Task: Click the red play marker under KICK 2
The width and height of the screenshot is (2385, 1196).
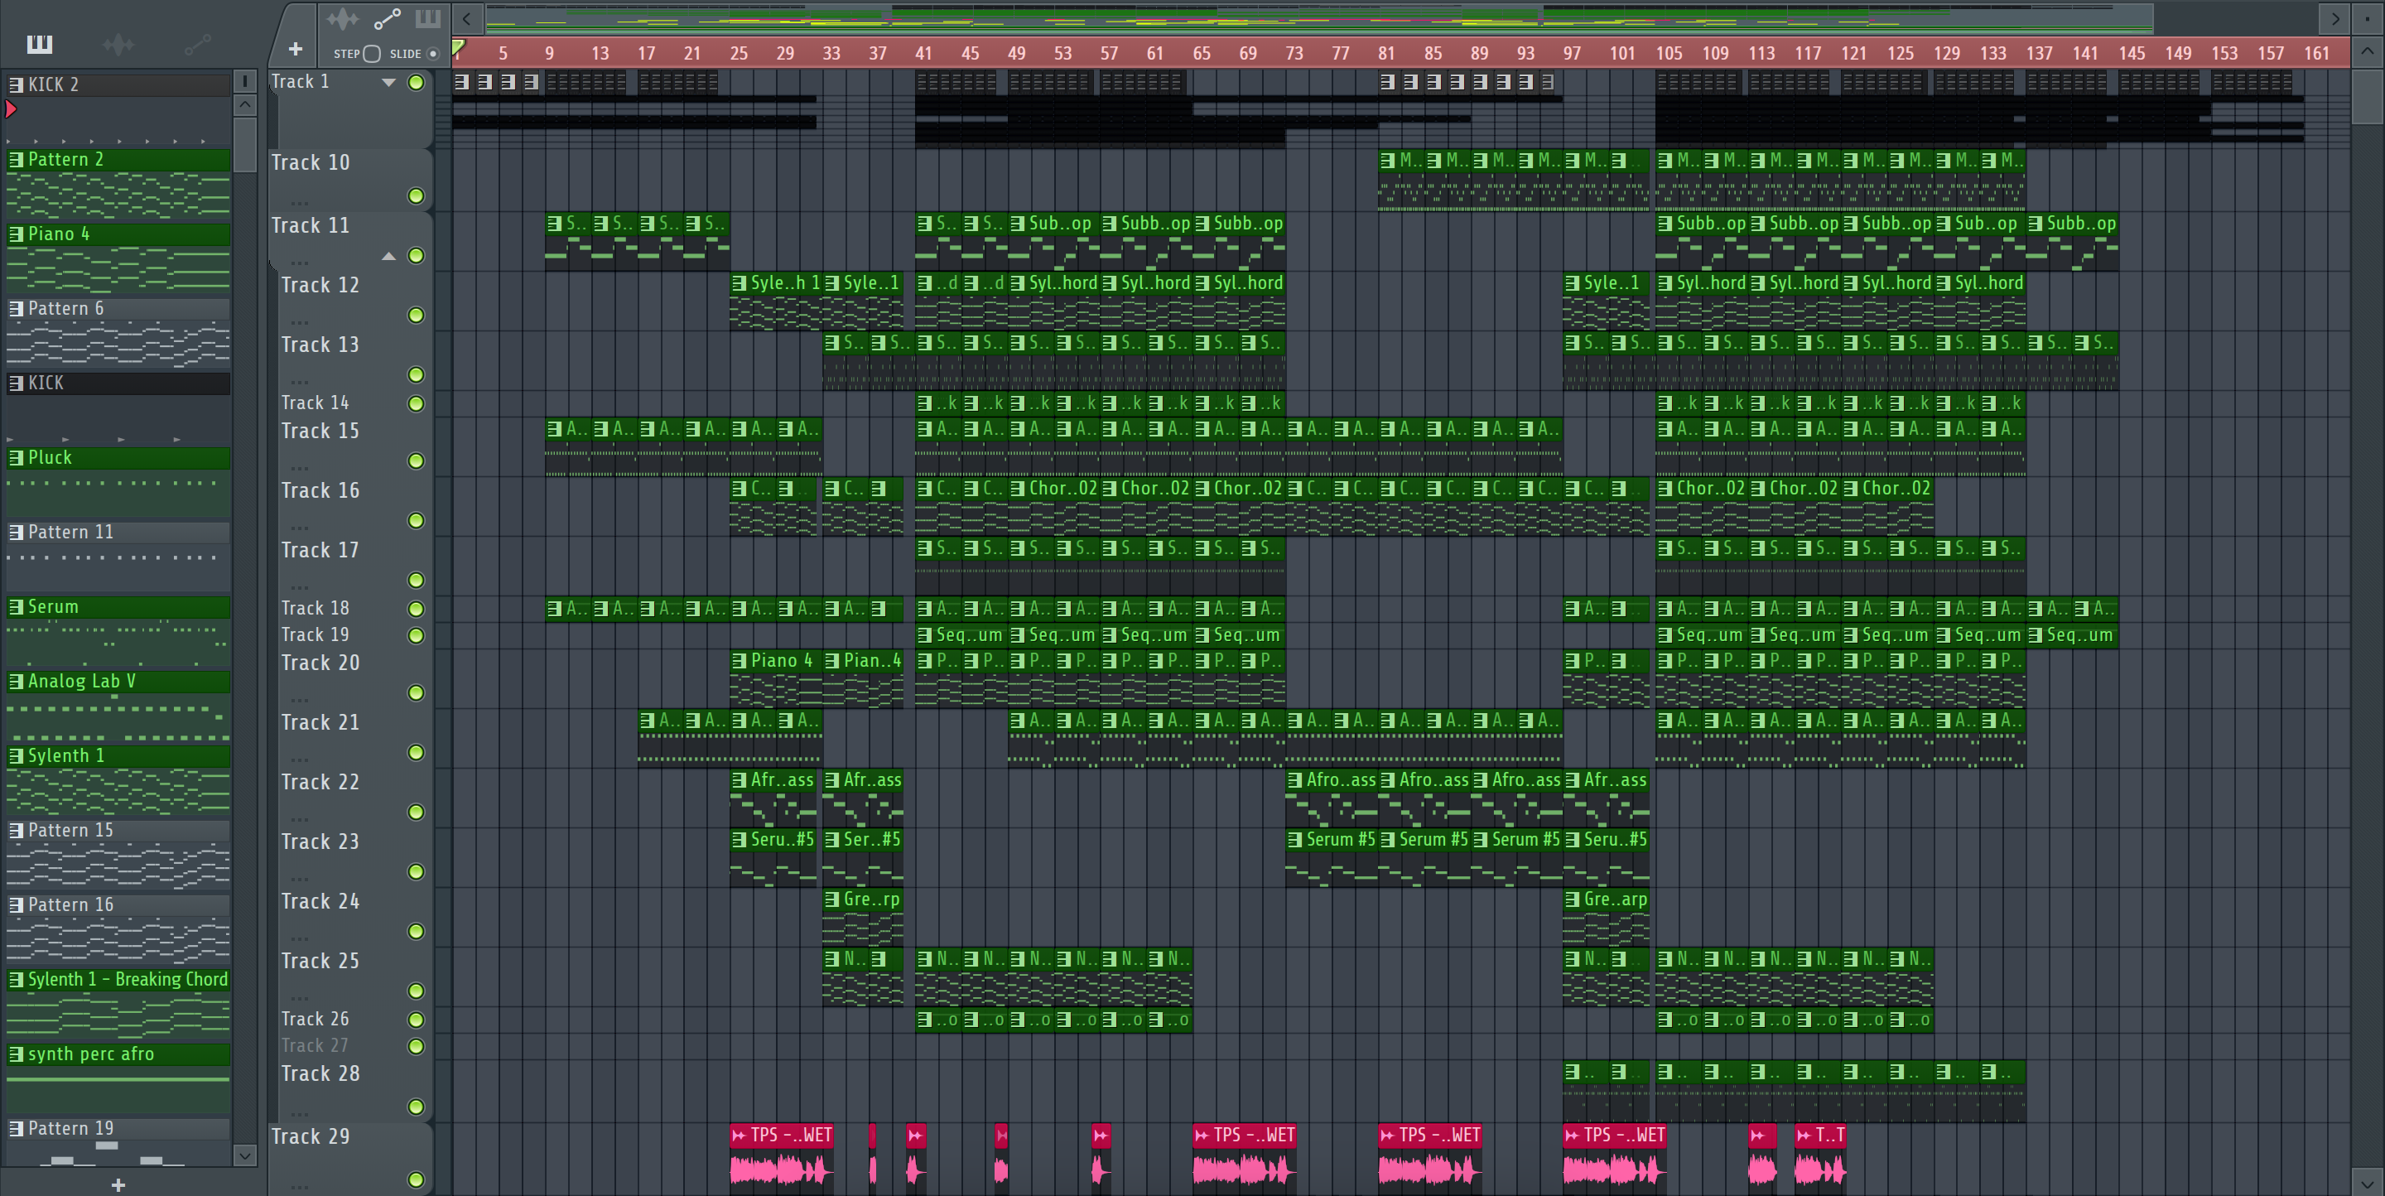Action: point(11,109)
